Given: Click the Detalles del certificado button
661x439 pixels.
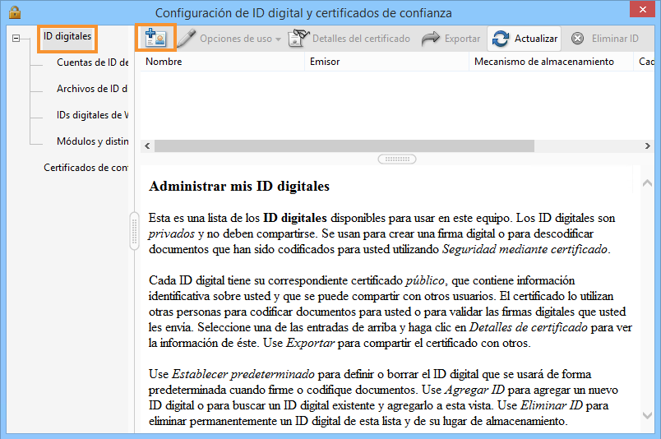Looking at the screenshot, I should pyautogui.click(x=349, y=39).
